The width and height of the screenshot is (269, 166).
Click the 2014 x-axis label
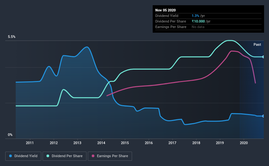[101, 143]
